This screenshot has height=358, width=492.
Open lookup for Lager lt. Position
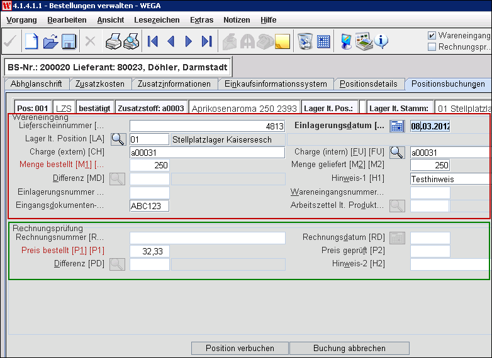click(x=118, y=139)
